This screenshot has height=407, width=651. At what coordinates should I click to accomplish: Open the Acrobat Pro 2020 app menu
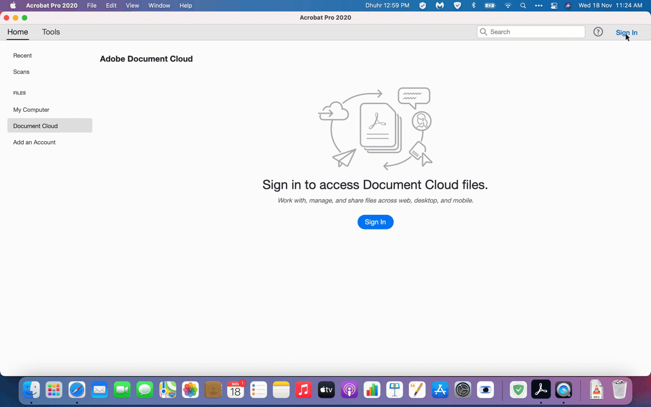tap(52, 6)
